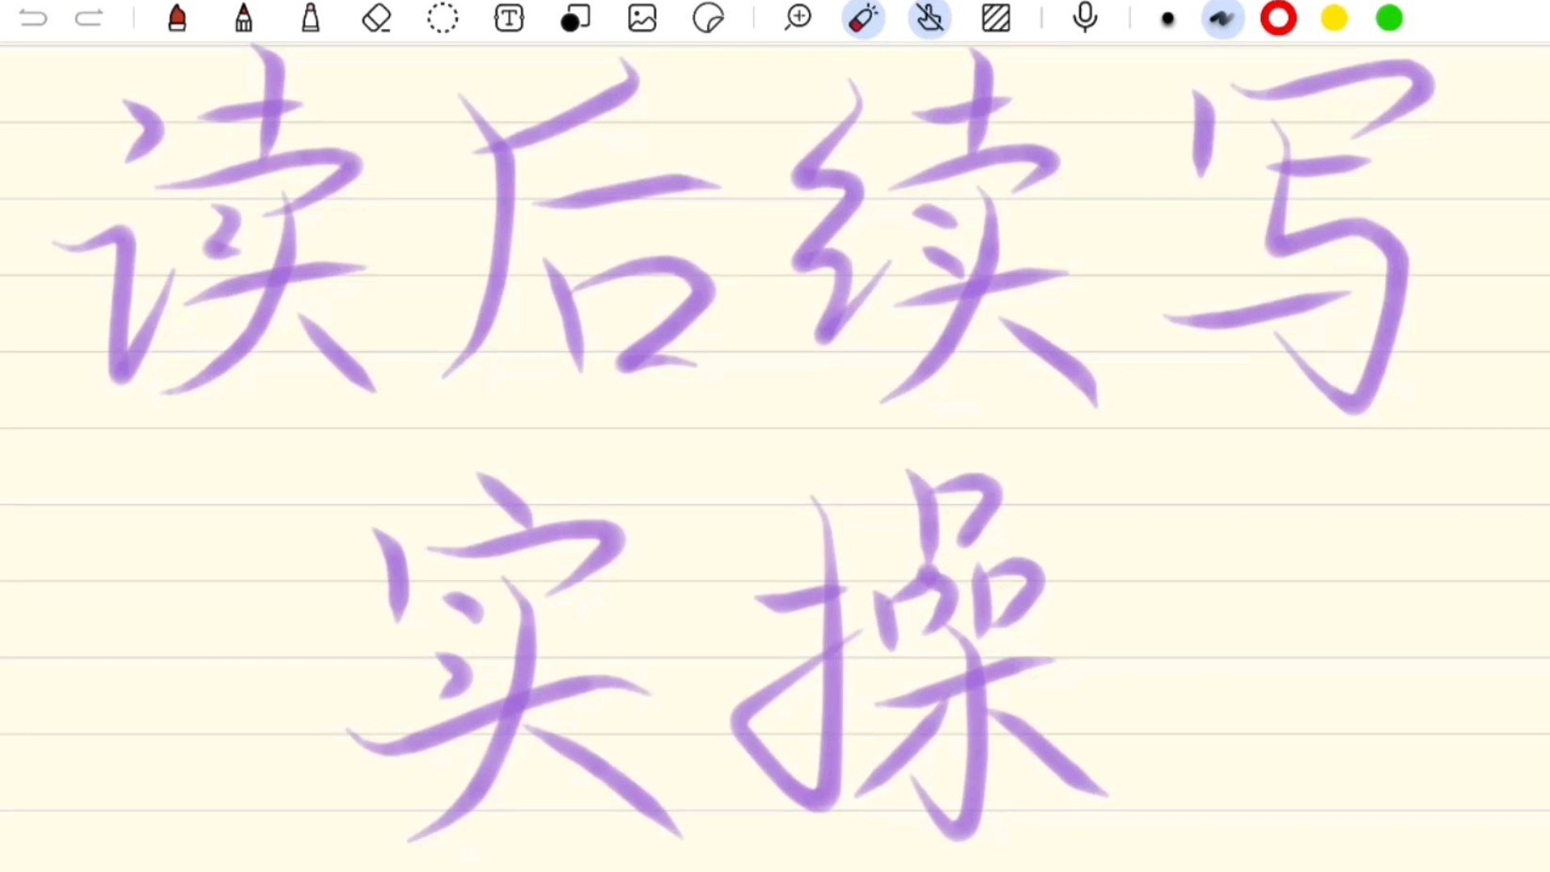1550x872 pixels.
Task: Insert an image
Action: tap(643, 18)
